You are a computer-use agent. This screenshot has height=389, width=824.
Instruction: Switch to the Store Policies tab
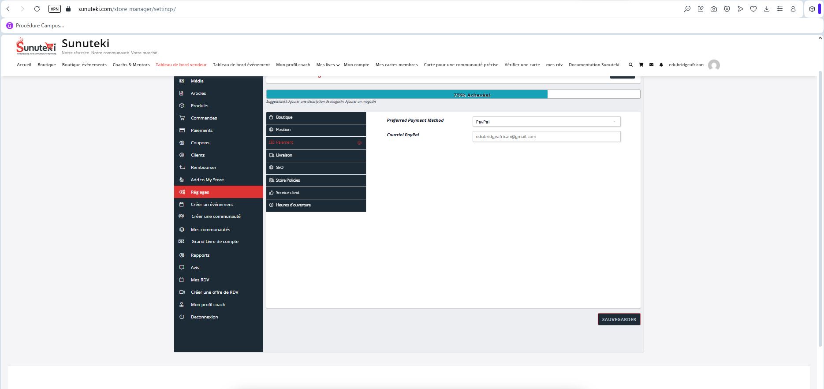pyautogui.click(x=316, y=180)
